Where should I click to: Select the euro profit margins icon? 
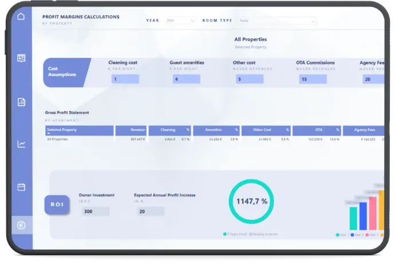[21, 225]
